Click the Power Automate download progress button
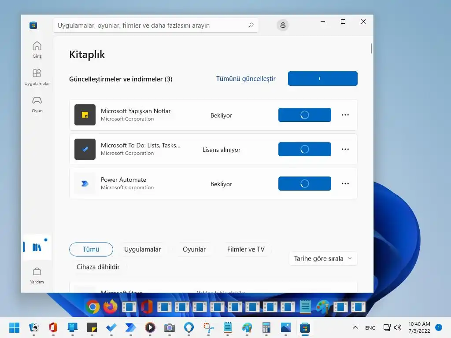The width and height of the screenshot is (451, 338). (x=305, y=184)
